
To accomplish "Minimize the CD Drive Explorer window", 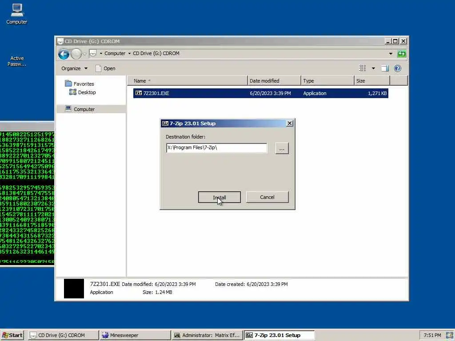I will 388,41.
